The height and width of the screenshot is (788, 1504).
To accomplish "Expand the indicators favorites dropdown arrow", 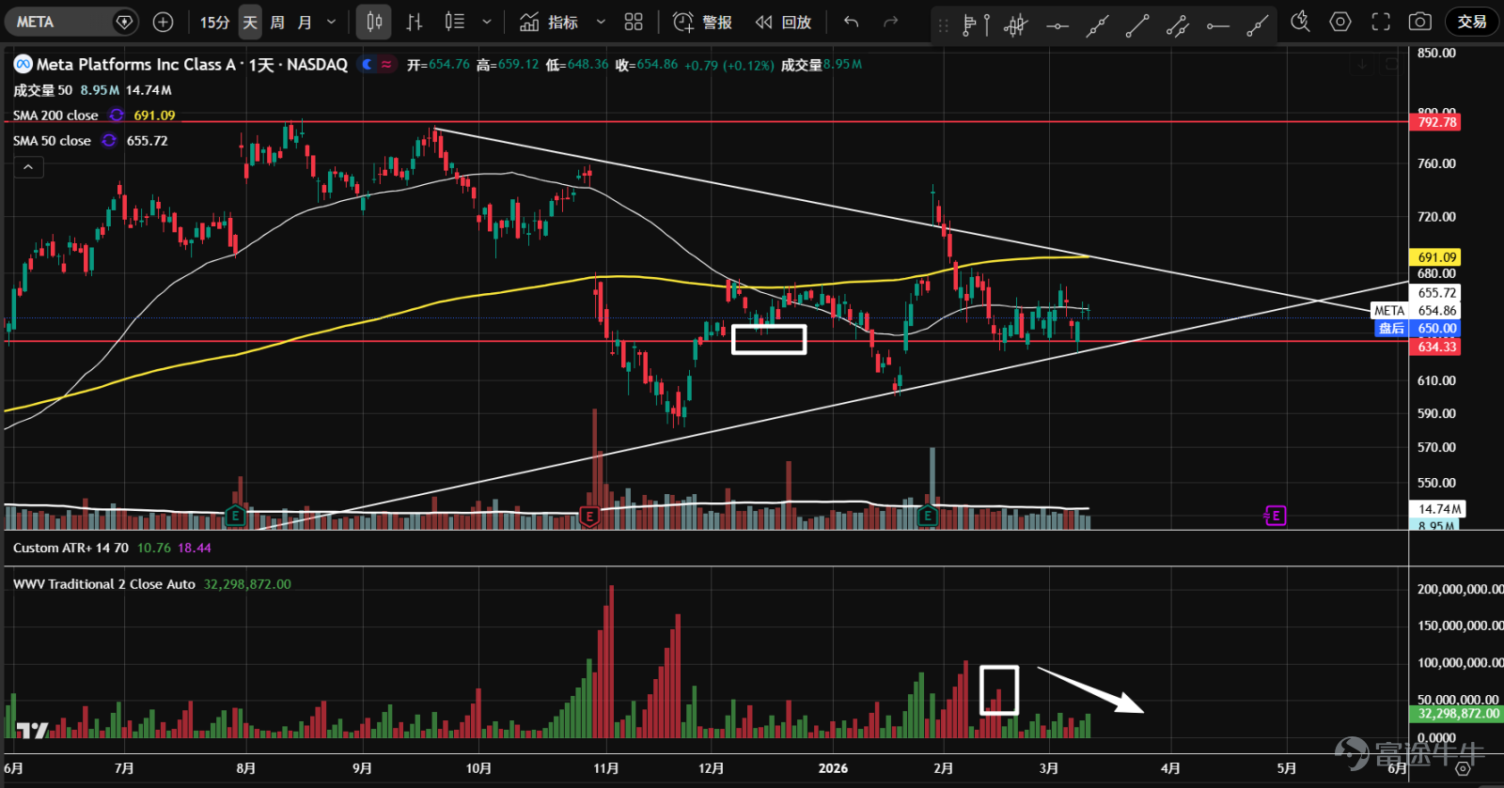I will coord(602,22).
